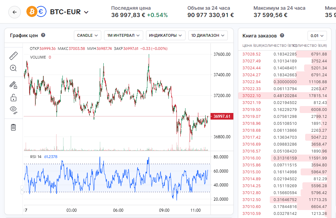Select order book row at 37022.94

285,82
